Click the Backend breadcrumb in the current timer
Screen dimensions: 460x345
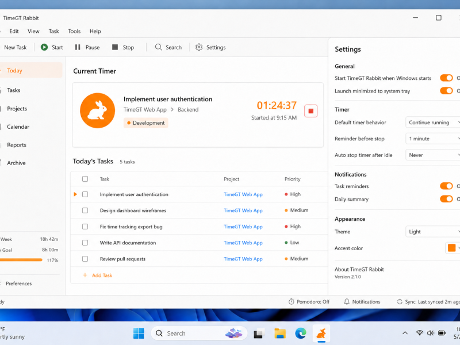[188, 109]
